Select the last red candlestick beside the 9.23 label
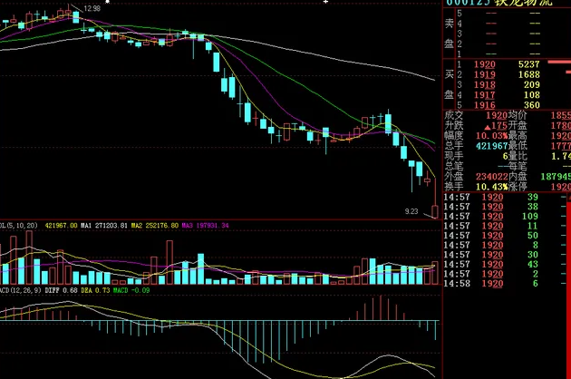This screenshot has width=571, height=379. pos(435,212)
